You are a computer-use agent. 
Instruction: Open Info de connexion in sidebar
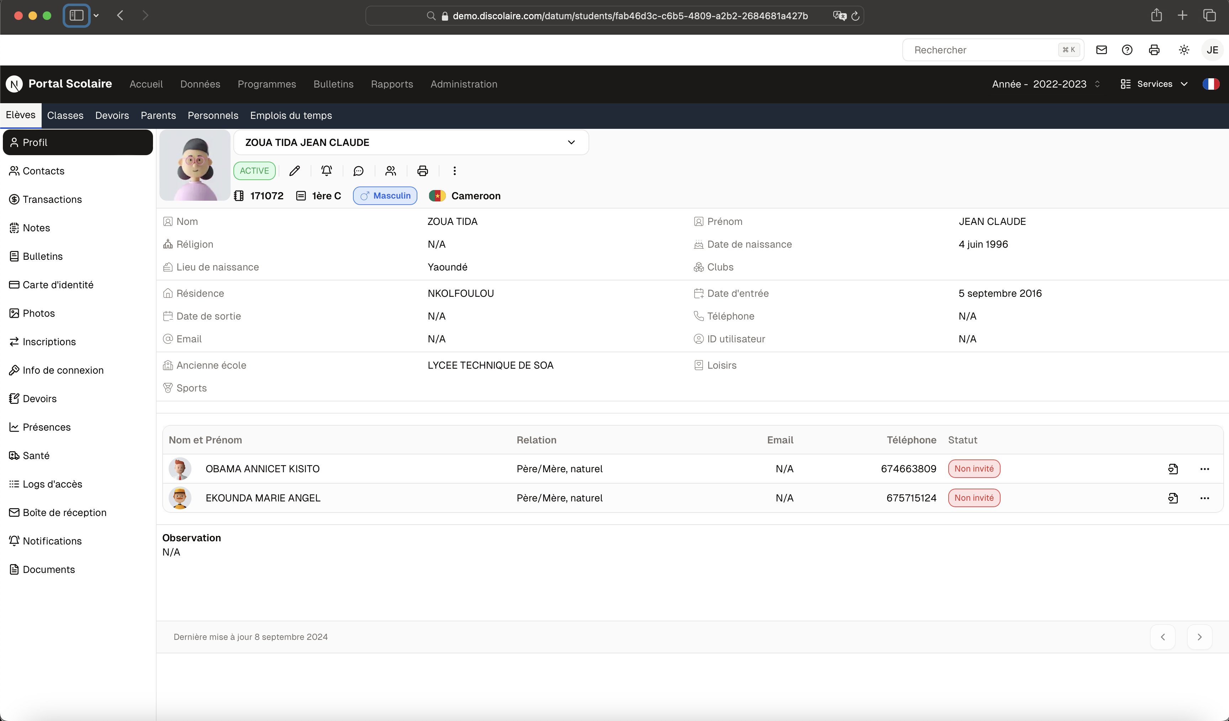point(78,370)
